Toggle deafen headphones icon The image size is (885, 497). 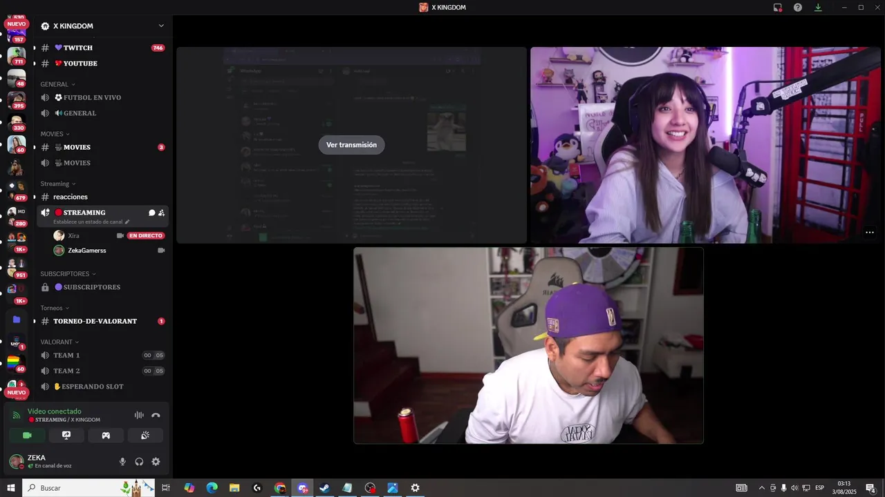pos(139,462)
